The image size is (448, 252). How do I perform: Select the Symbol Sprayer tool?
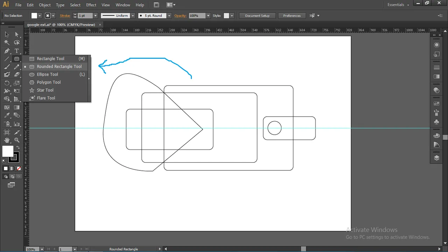click(7, 124)
